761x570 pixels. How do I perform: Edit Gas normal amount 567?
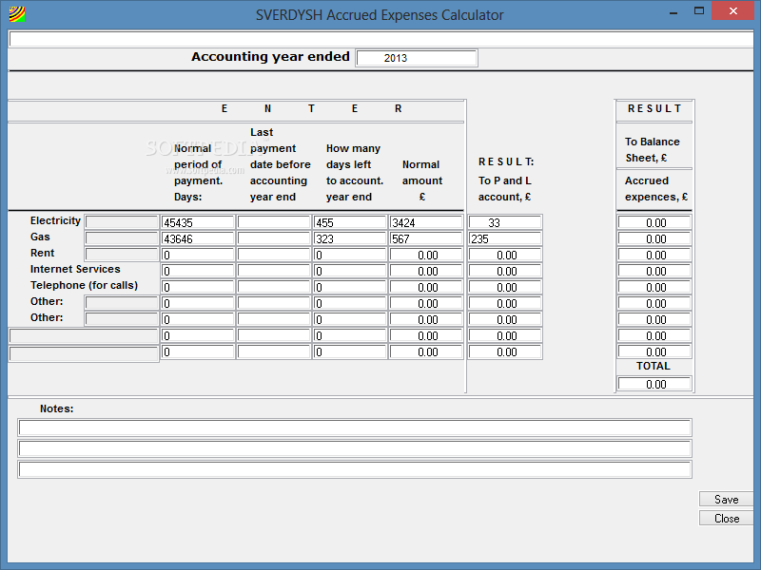[x=426, y=238]
